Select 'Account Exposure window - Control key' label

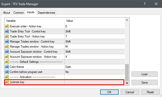(34, 52)
